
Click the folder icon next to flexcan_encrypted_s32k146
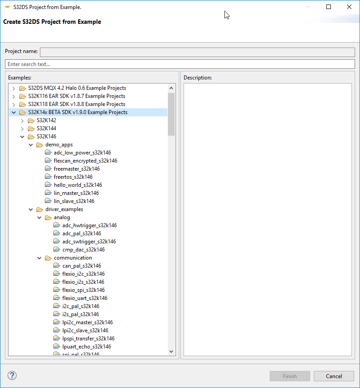(48, 161)
